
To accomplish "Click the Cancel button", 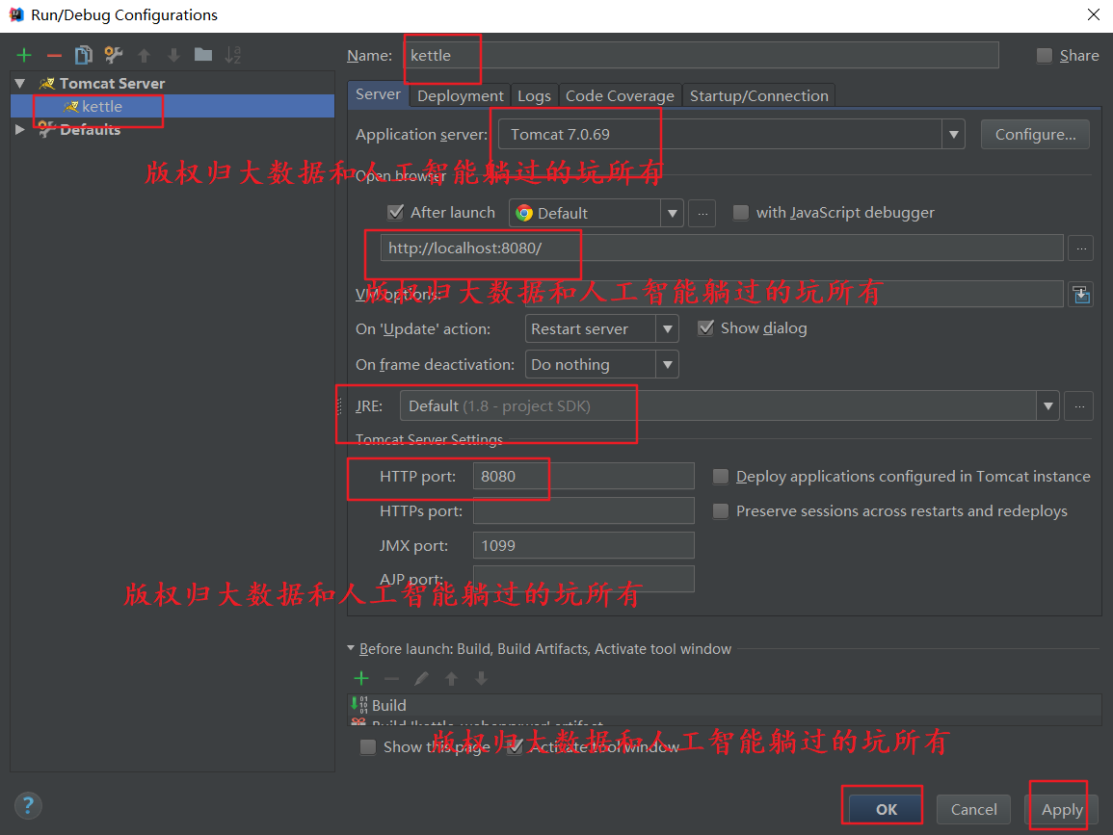I will 973,809.
